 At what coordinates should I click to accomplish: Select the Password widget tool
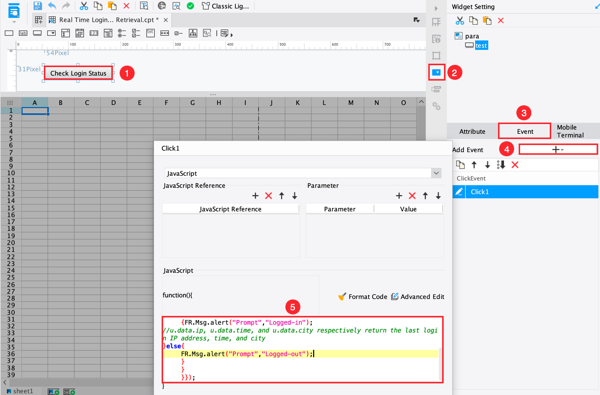(164, 33)
